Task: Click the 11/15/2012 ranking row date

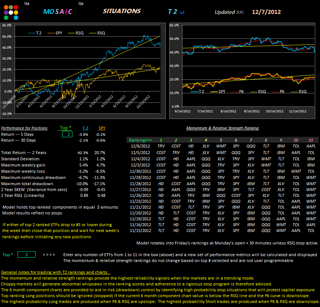Action: coord(140,231)
